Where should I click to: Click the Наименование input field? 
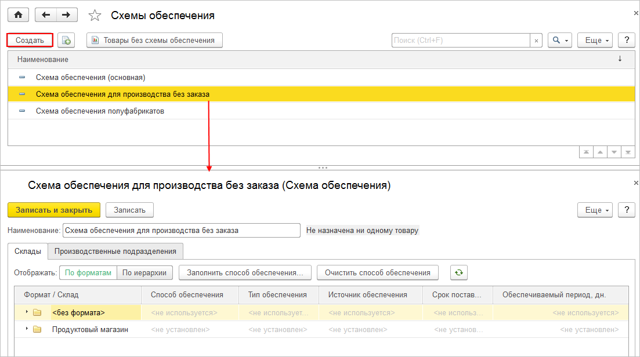(181, 230)
